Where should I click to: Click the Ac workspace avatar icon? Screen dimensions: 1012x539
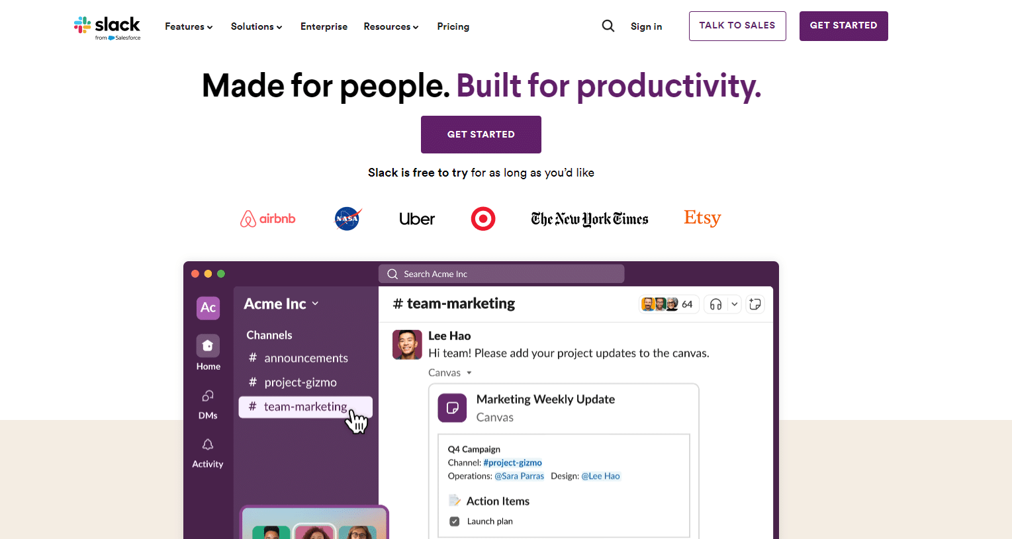click(x=208, y=308)
